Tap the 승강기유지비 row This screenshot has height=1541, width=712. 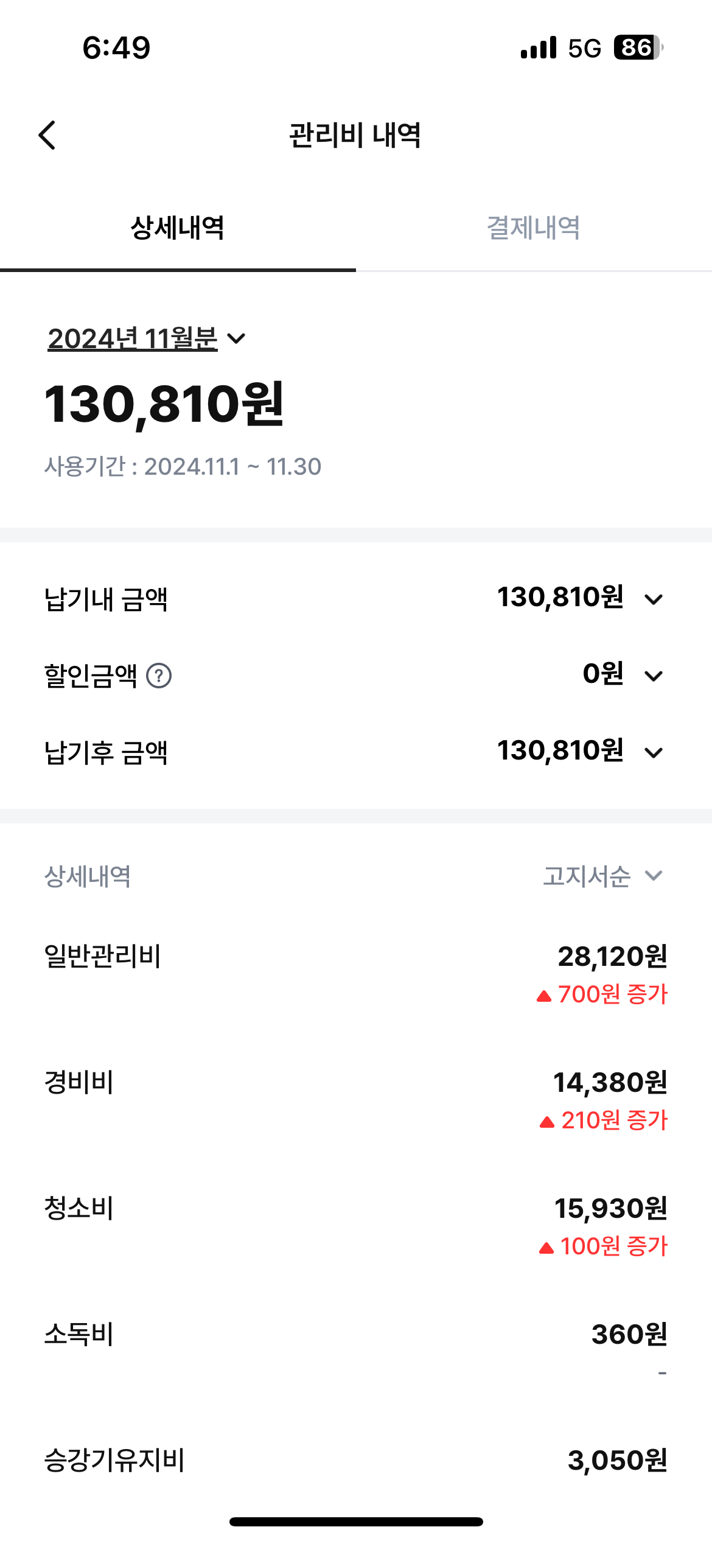(356, 1459)
